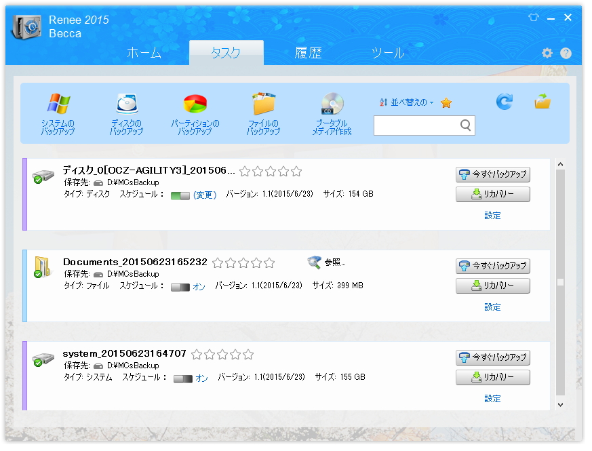592x451 pixels.
Task: Select the Documents_20150623165232 task title
Action: click(135, 262)
